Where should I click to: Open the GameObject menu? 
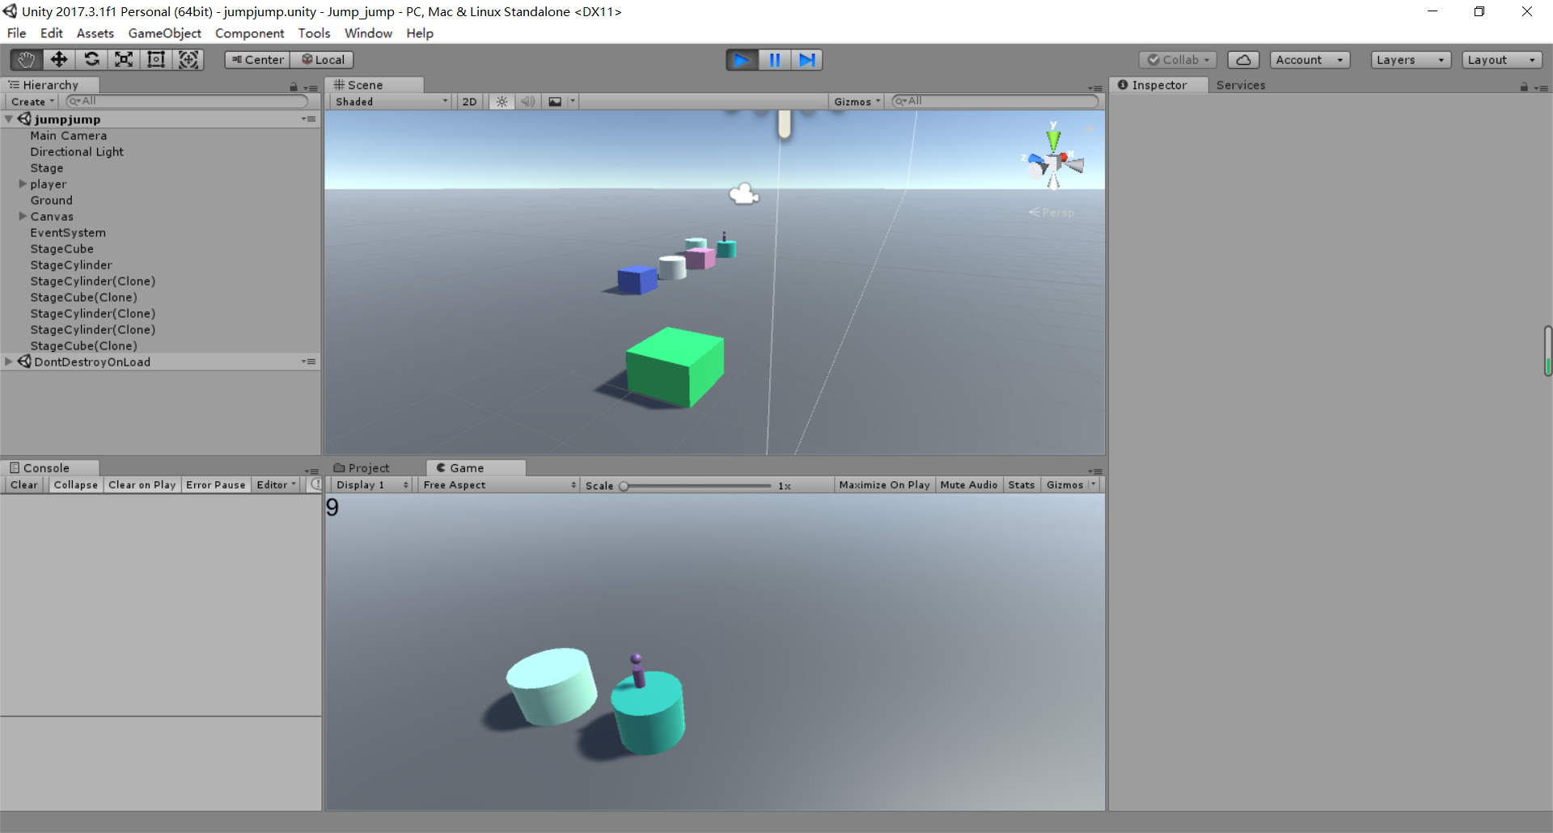click(x=165, y=33)
